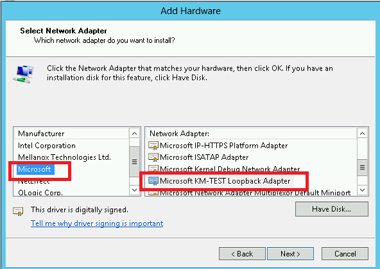Click Manufacturer list scroll down arrow

(135, 190)
